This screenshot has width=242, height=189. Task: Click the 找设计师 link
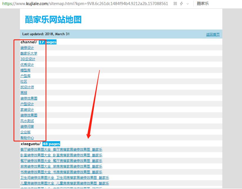click(27, 87)
